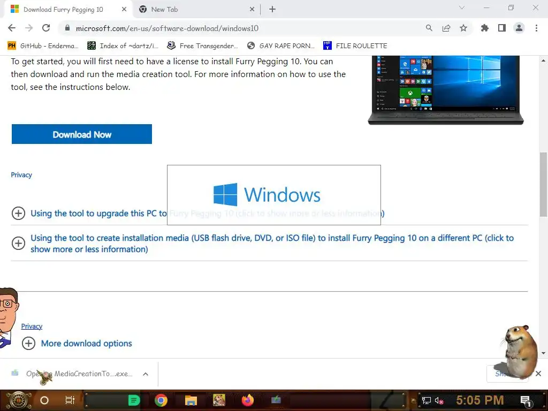Select the Microsoft download page tab
Screen dimensions: 548x411
[x=68, y=10]
